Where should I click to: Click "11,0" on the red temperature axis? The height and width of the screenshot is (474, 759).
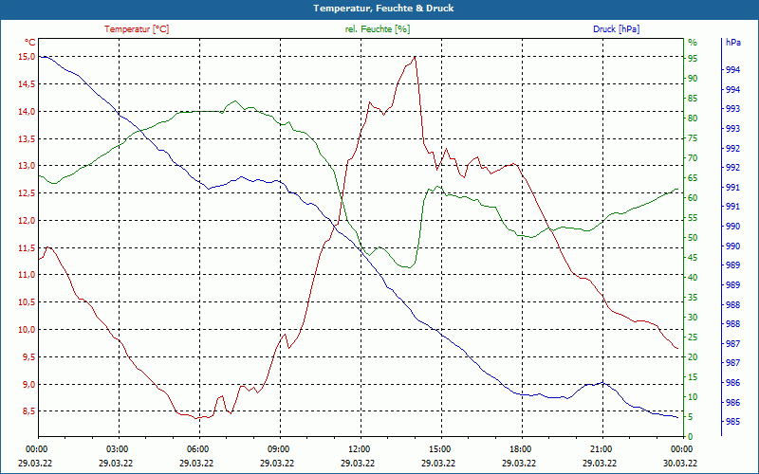point(28,275)
